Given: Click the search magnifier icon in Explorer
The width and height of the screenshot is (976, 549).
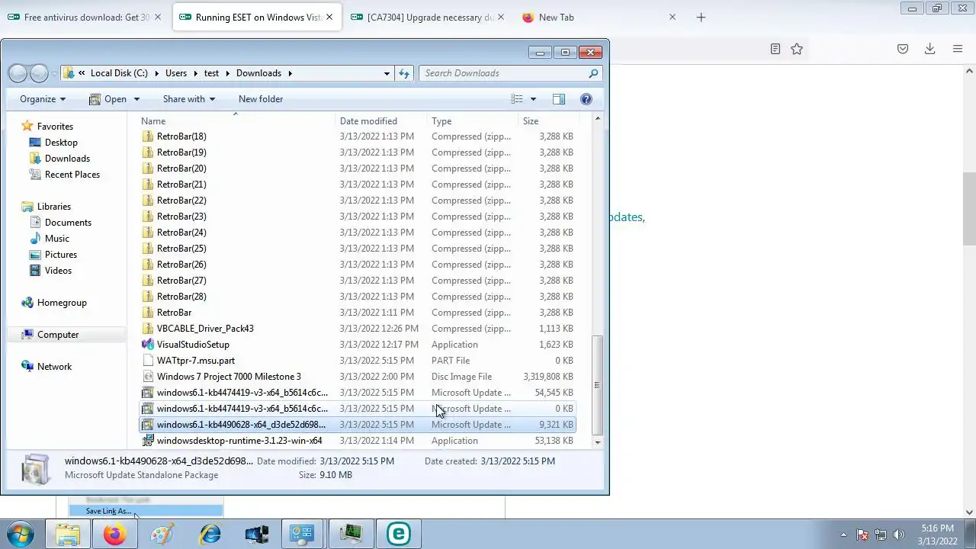Looking at the screenshot, I should coord(593,73).
